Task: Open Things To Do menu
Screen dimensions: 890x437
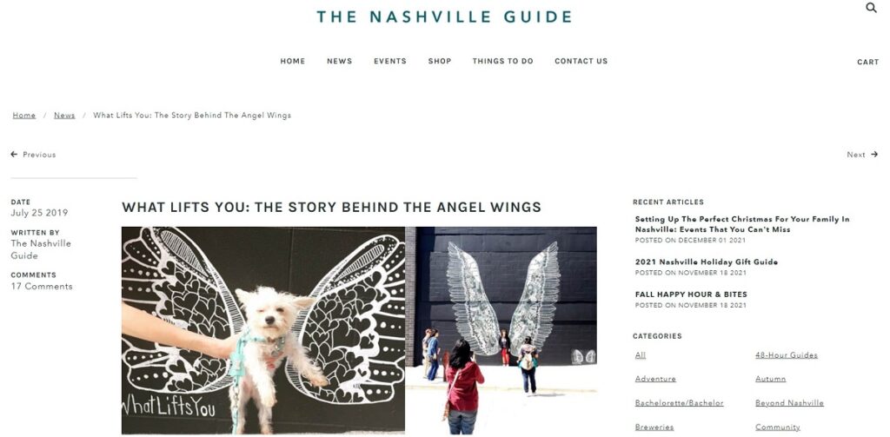Action: point(503,62)
